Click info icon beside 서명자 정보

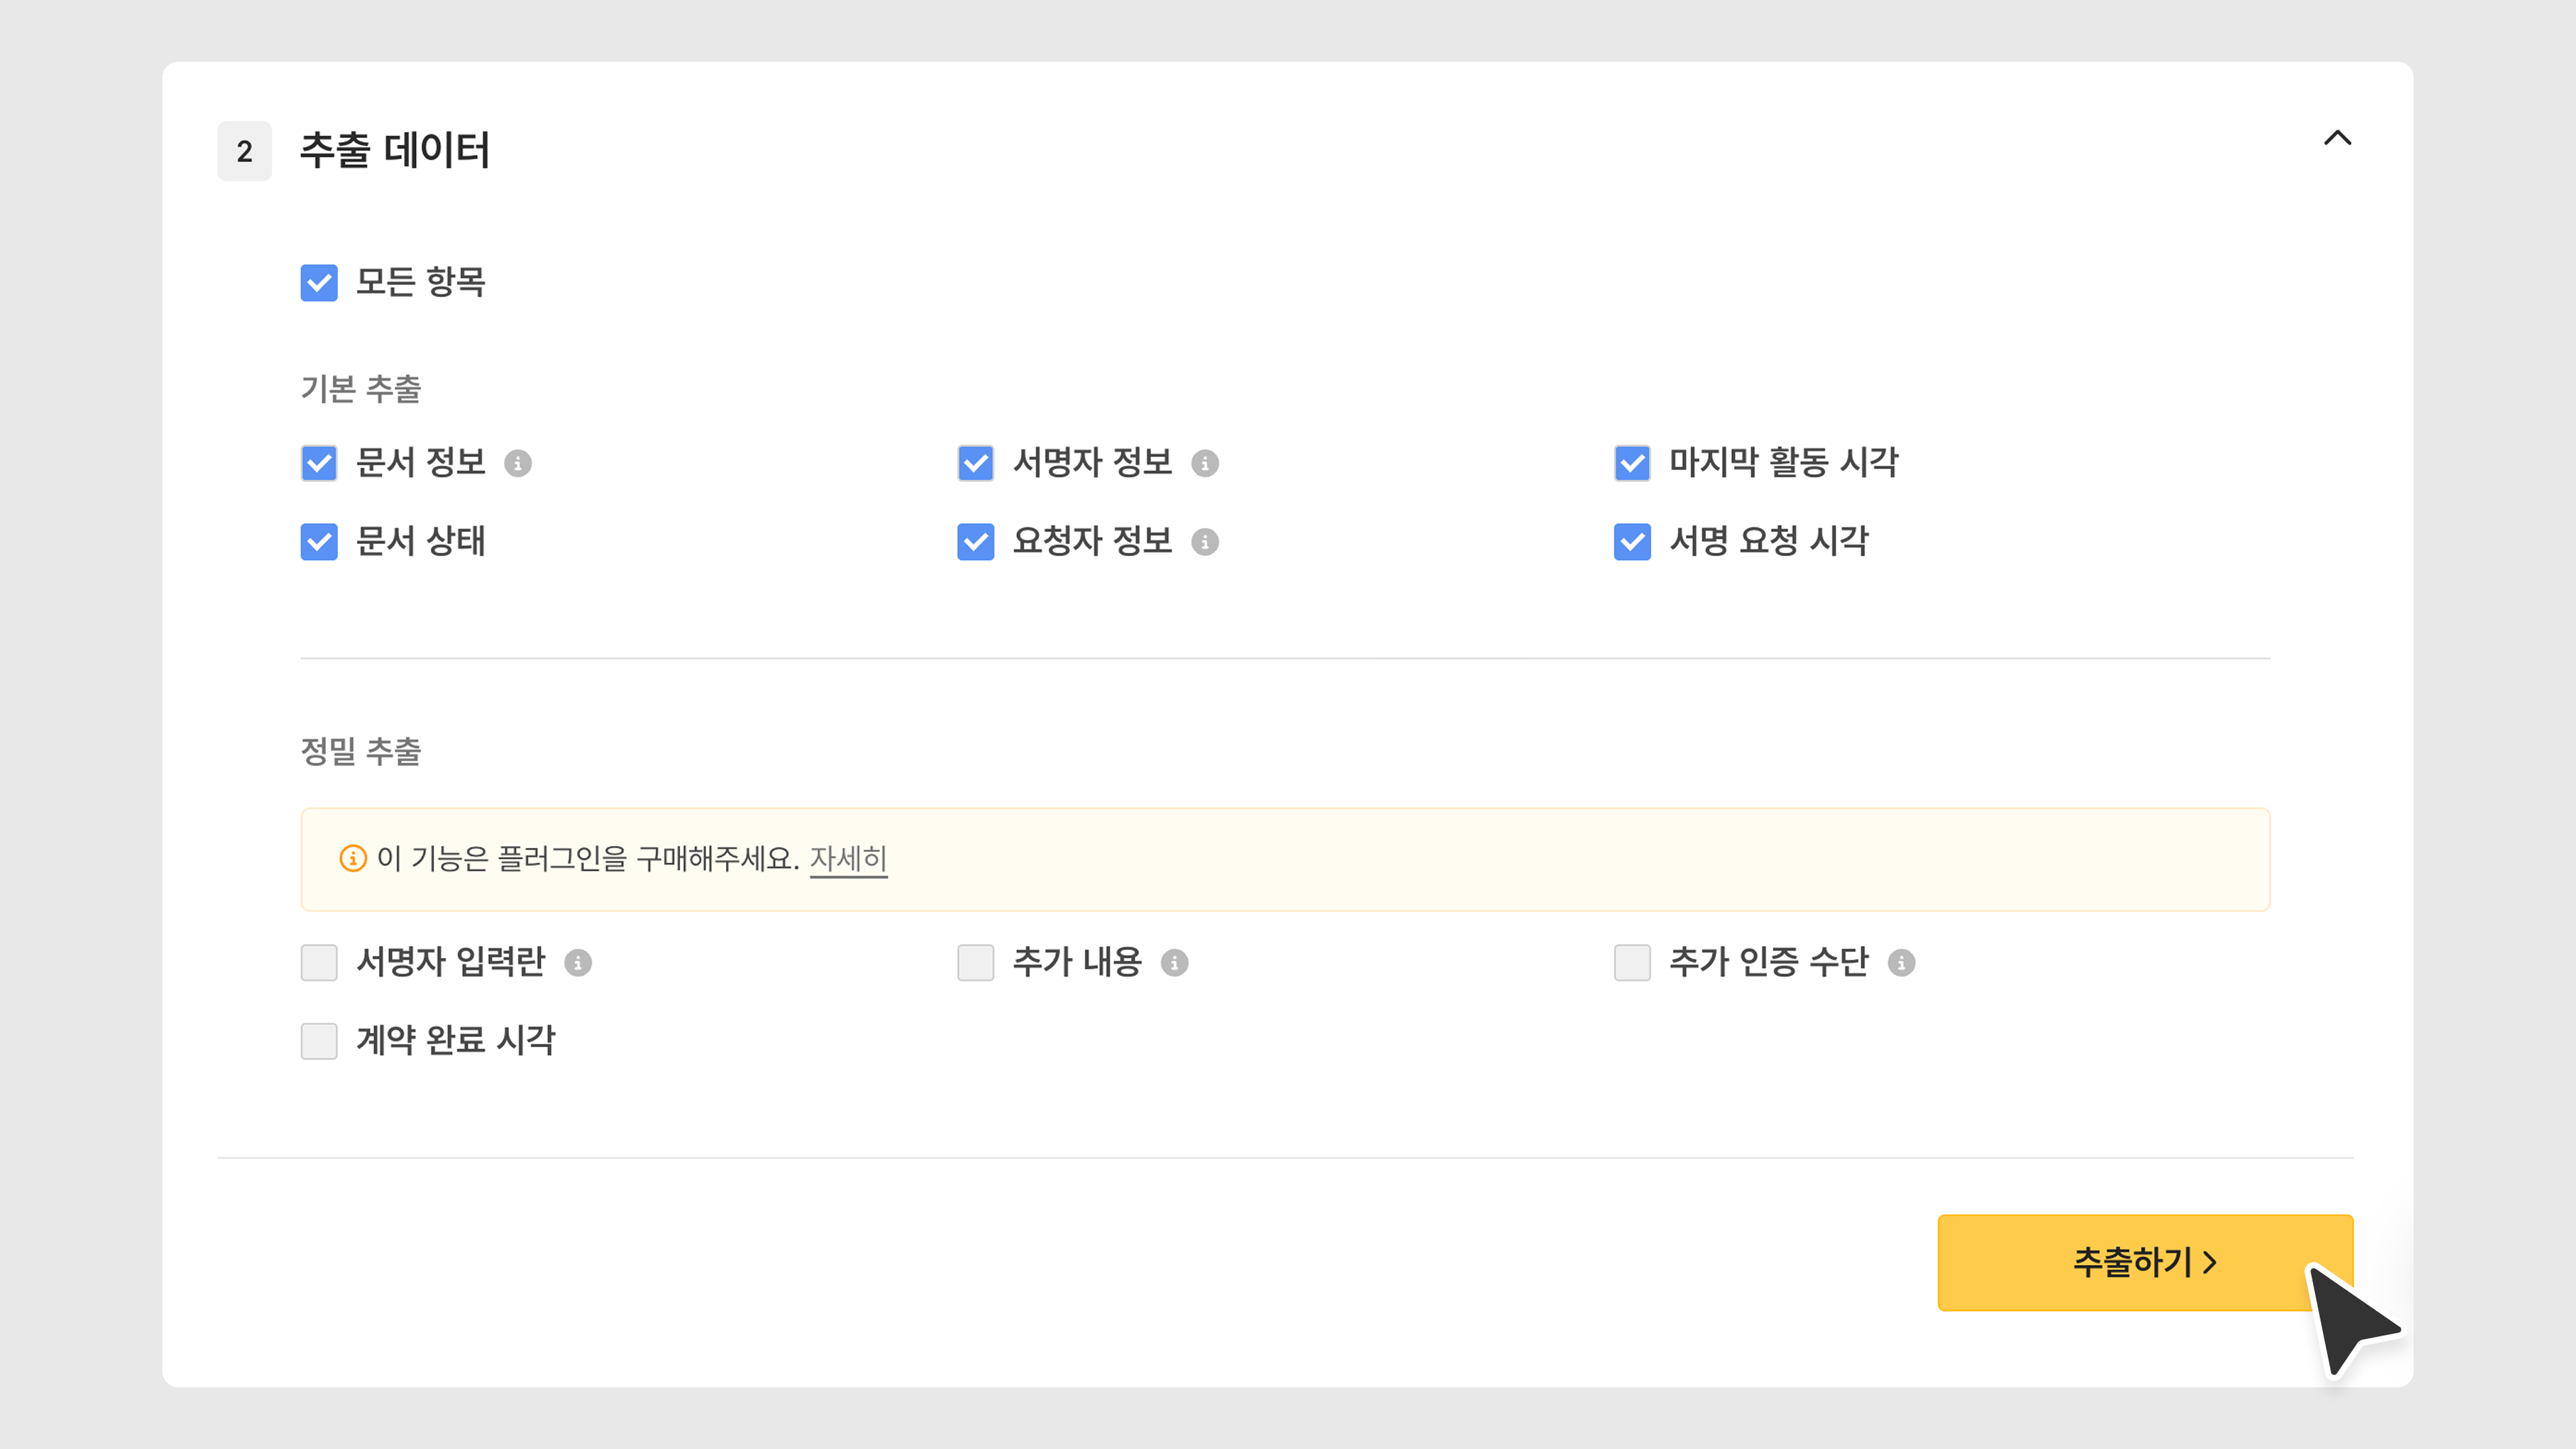1205,463
